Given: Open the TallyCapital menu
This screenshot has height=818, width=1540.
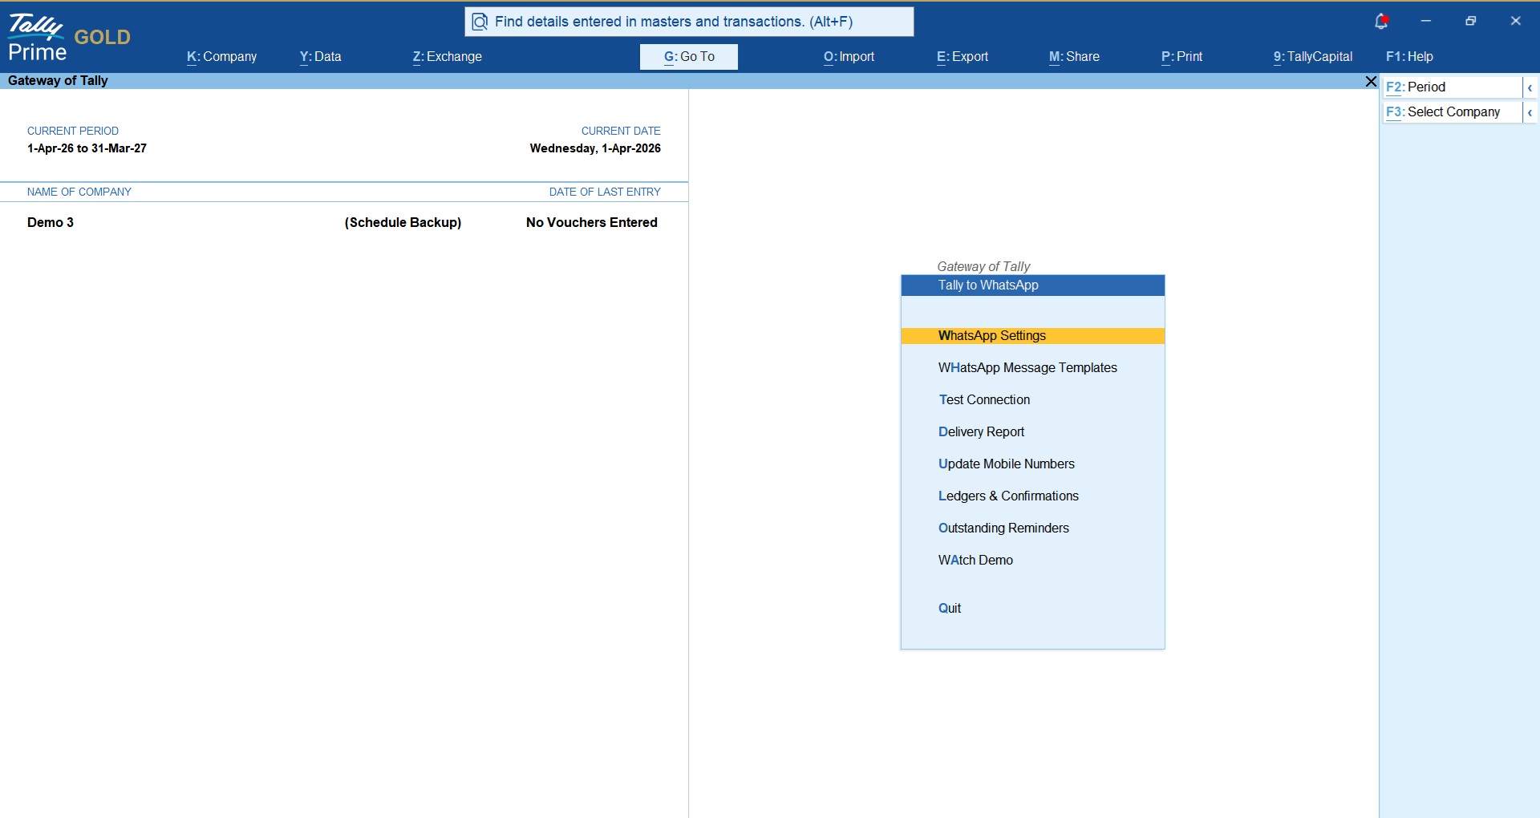Looking at the screenshot, I should coord(1312,57).
